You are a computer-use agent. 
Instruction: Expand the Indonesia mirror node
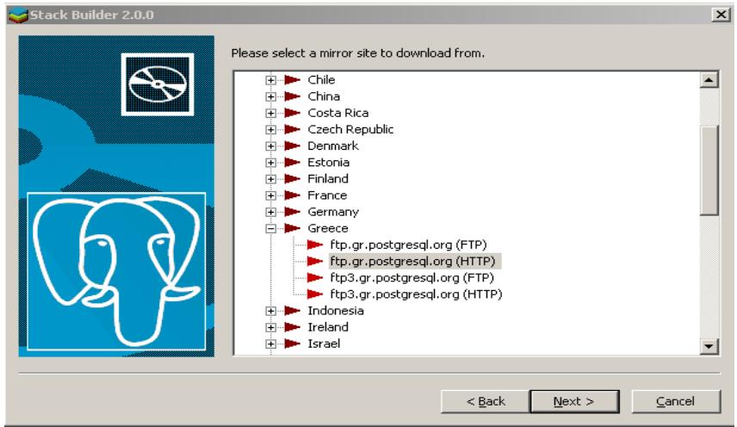270,311
